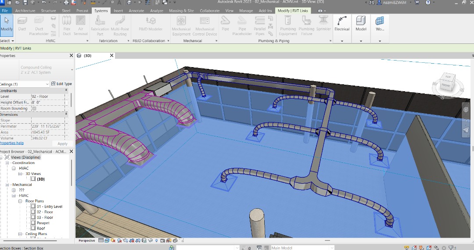474x250 pixels.
Task: Close the Project Browser panel
Action: coord(72,152)
